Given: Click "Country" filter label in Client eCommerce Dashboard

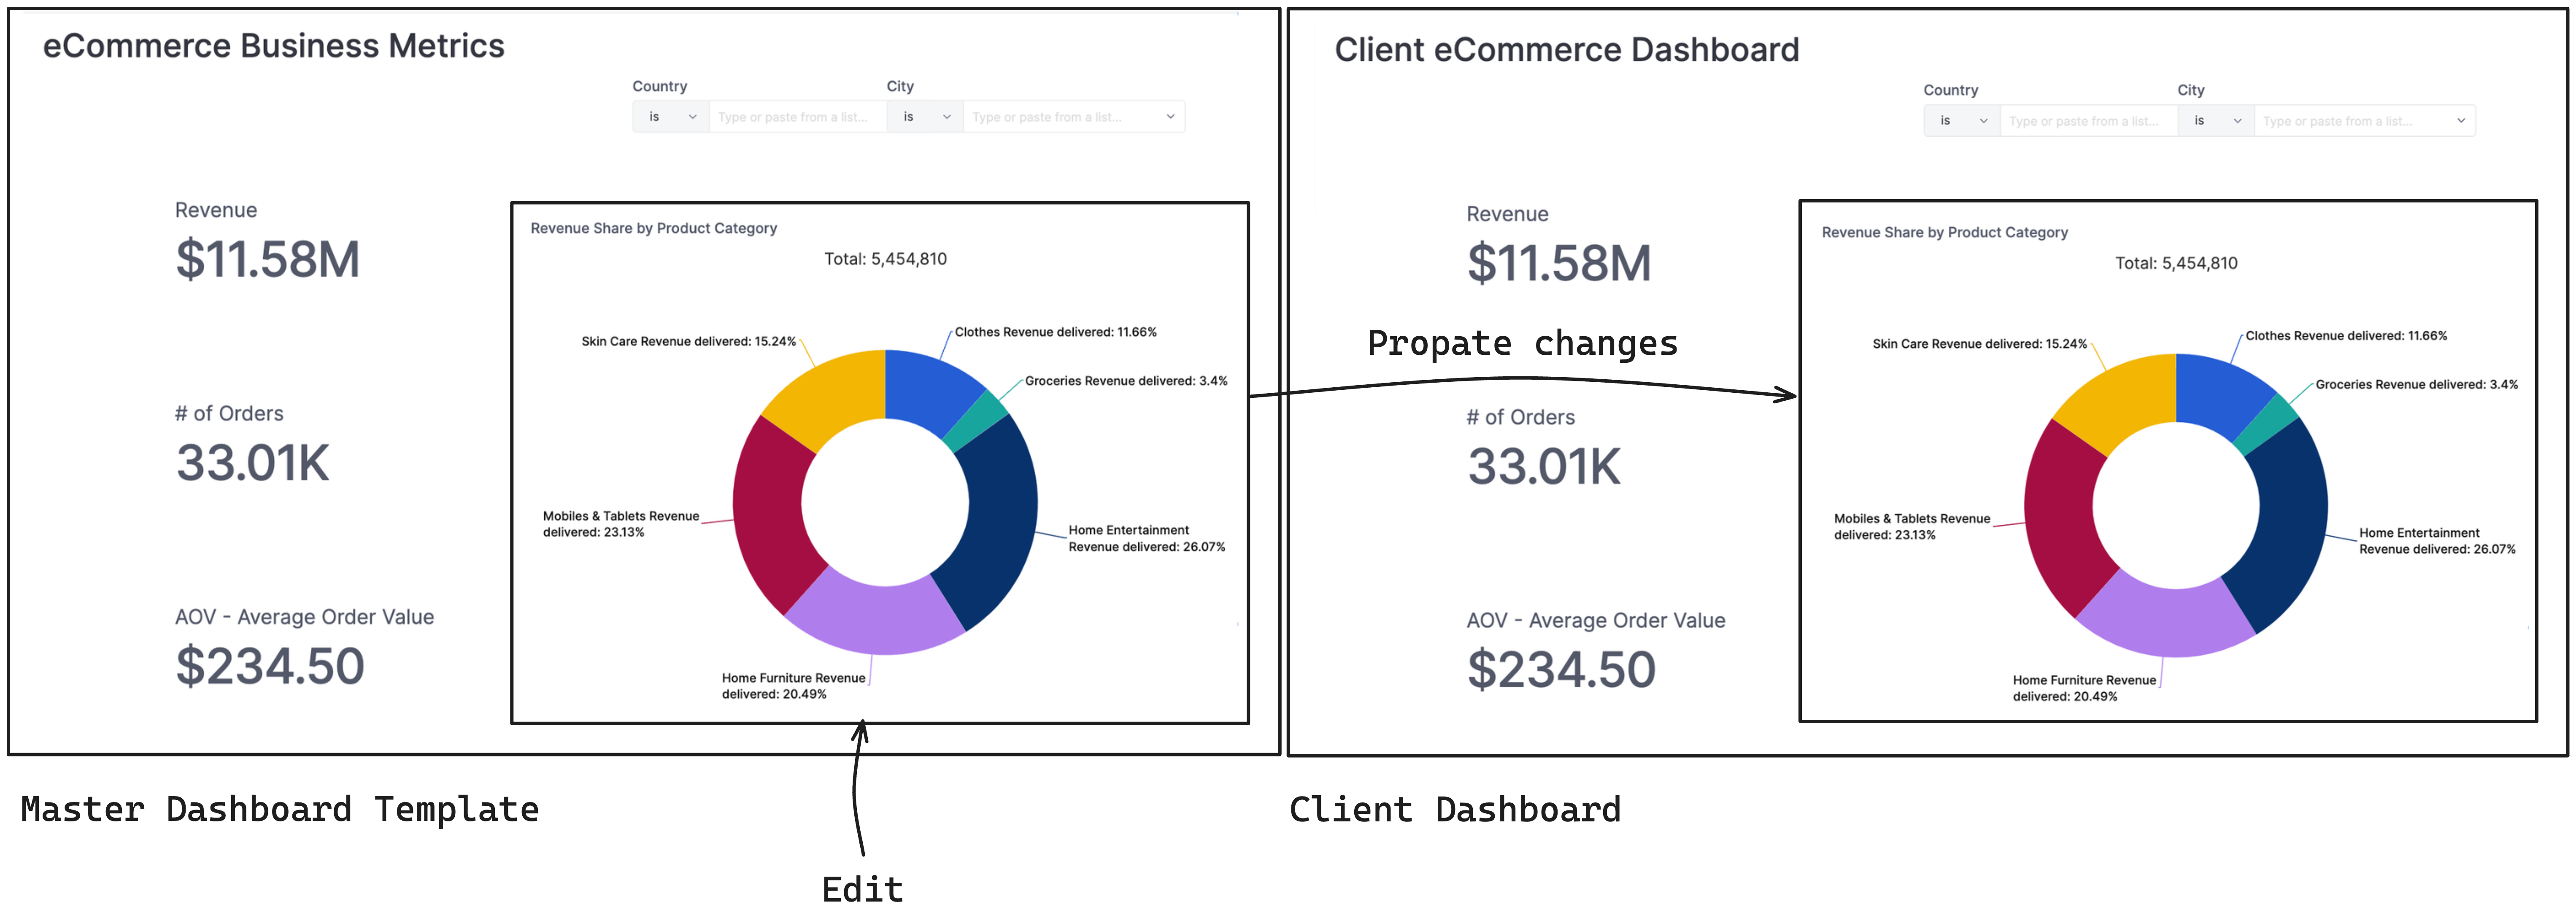Looking at the screenshot, I should click(1951, 91).
